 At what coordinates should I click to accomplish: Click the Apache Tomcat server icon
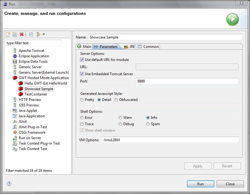coord(15,51)
